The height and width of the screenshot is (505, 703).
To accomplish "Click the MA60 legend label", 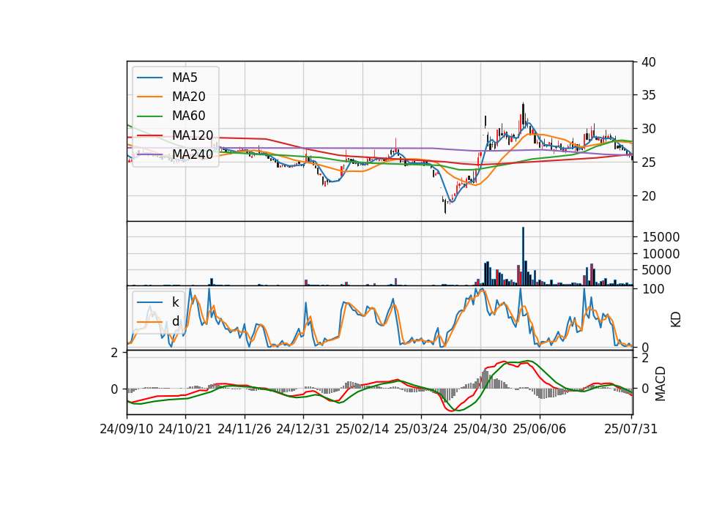I will (x=188, y=116).
